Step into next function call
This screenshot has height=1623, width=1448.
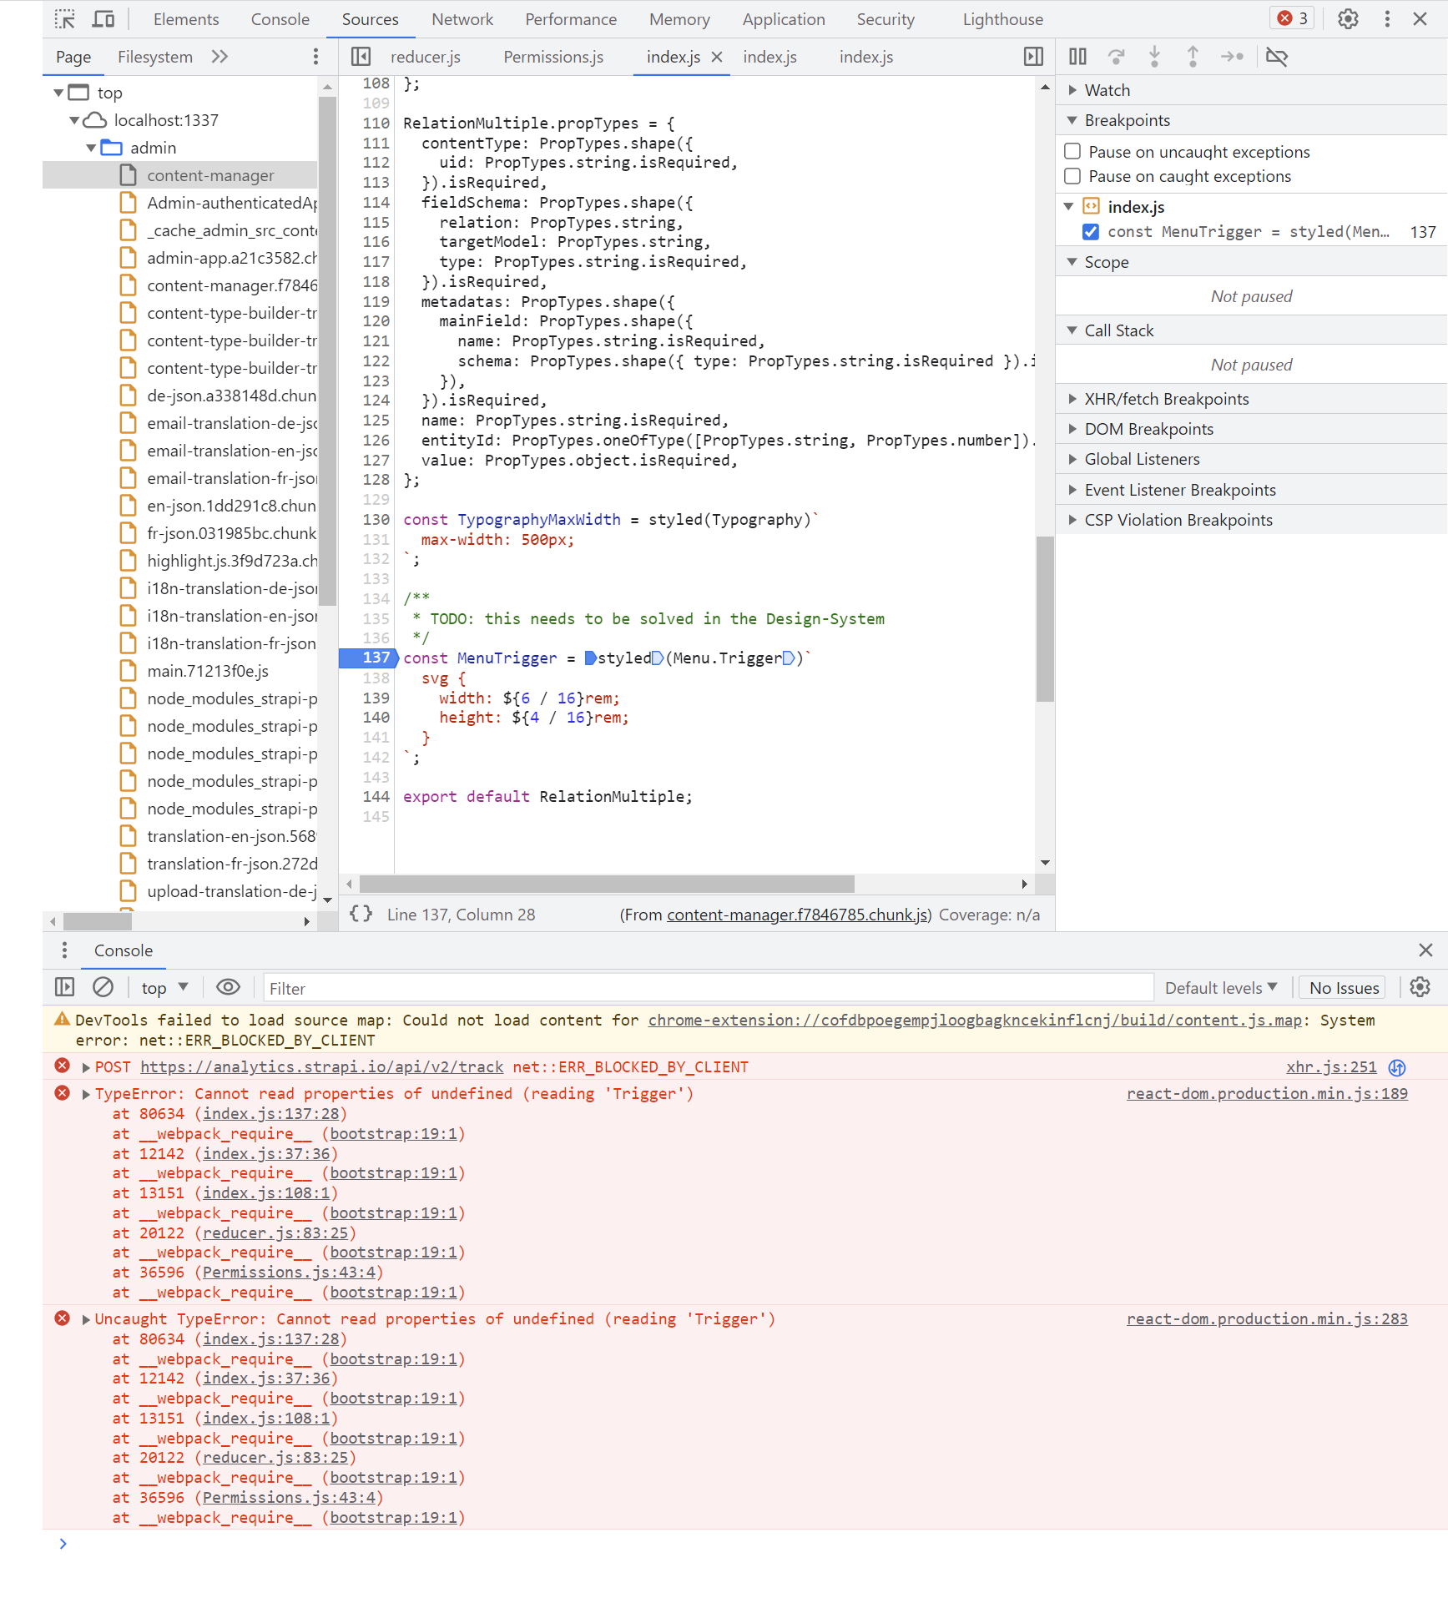point(1154,57)
